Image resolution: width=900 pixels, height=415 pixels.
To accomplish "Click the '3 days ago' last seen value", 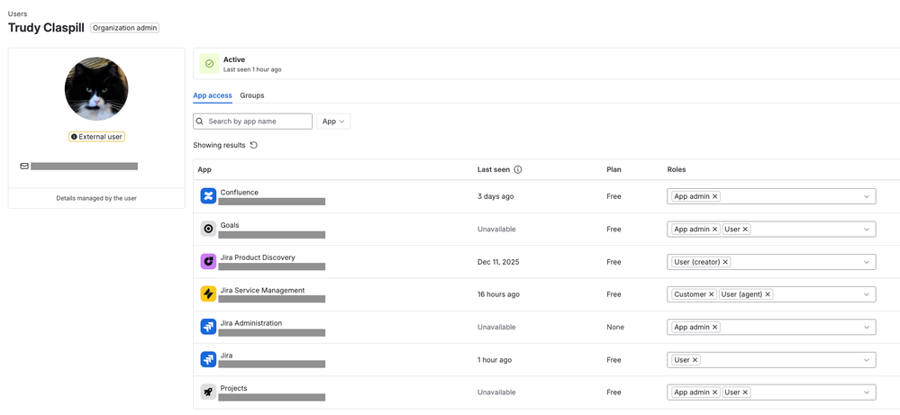I will click(495, 196).
